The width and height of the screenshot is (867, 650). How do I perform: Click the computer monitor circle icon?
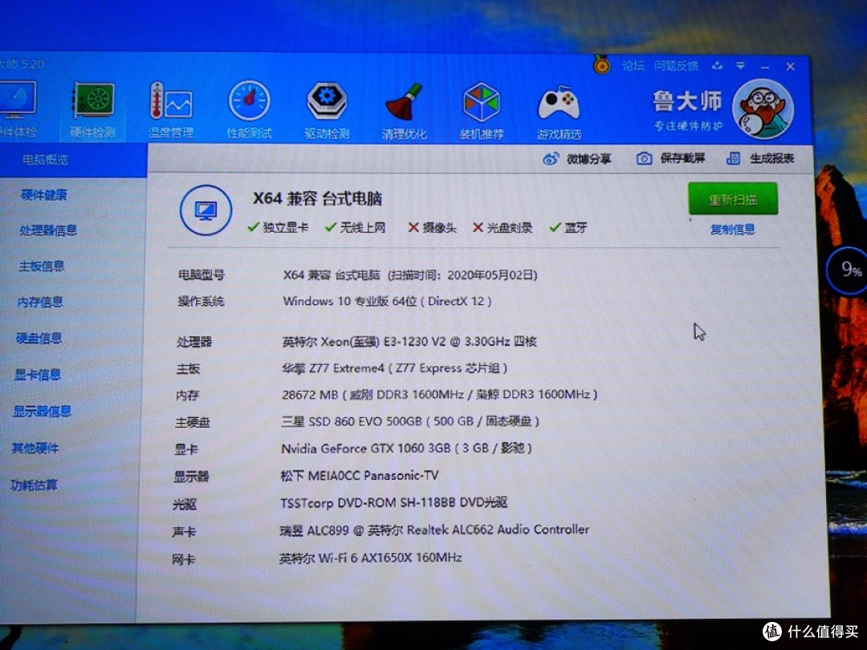pos(206,210)
